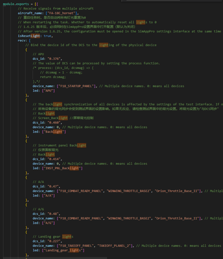Click comment 'instrument panel BackLight'
223x259 pixels.
(59, 145)
